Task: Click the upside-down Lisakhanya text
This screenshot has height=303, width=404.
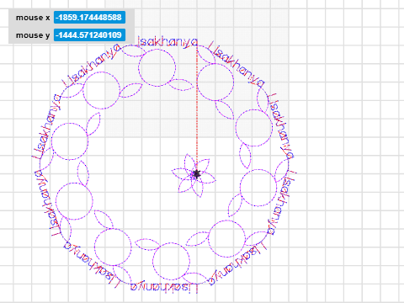Action: (165, 287)
